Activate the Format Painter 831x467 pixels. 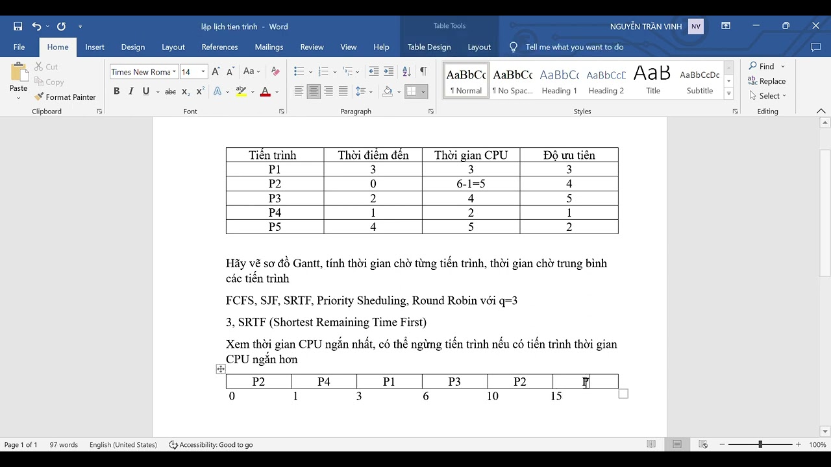pos(65,97)
